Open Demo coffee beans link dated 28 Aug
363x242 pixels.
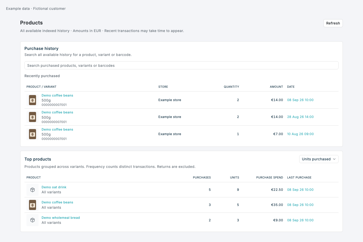tap(57, 112)
